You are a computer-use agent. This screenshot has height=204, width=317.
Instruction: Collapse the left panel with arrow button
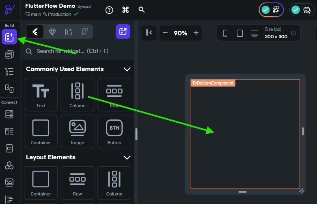point(149,33)
